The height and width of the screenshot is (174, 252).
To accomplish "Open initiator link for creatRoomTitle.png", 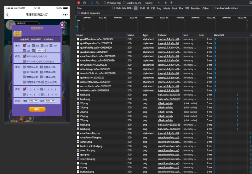I will (x=169, y=138).
